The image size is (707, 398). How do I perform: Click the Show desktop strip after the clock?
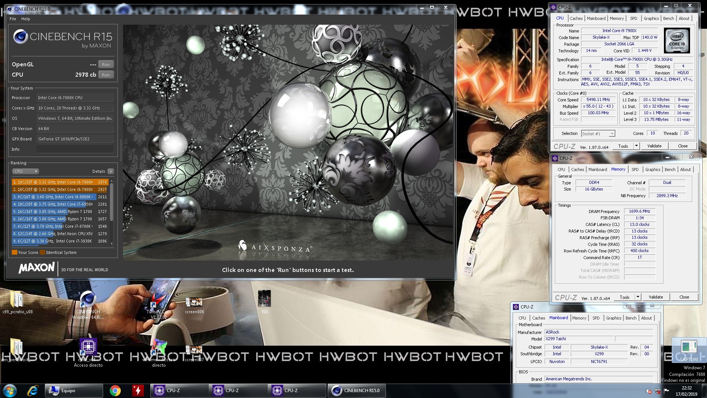point(704,391)
